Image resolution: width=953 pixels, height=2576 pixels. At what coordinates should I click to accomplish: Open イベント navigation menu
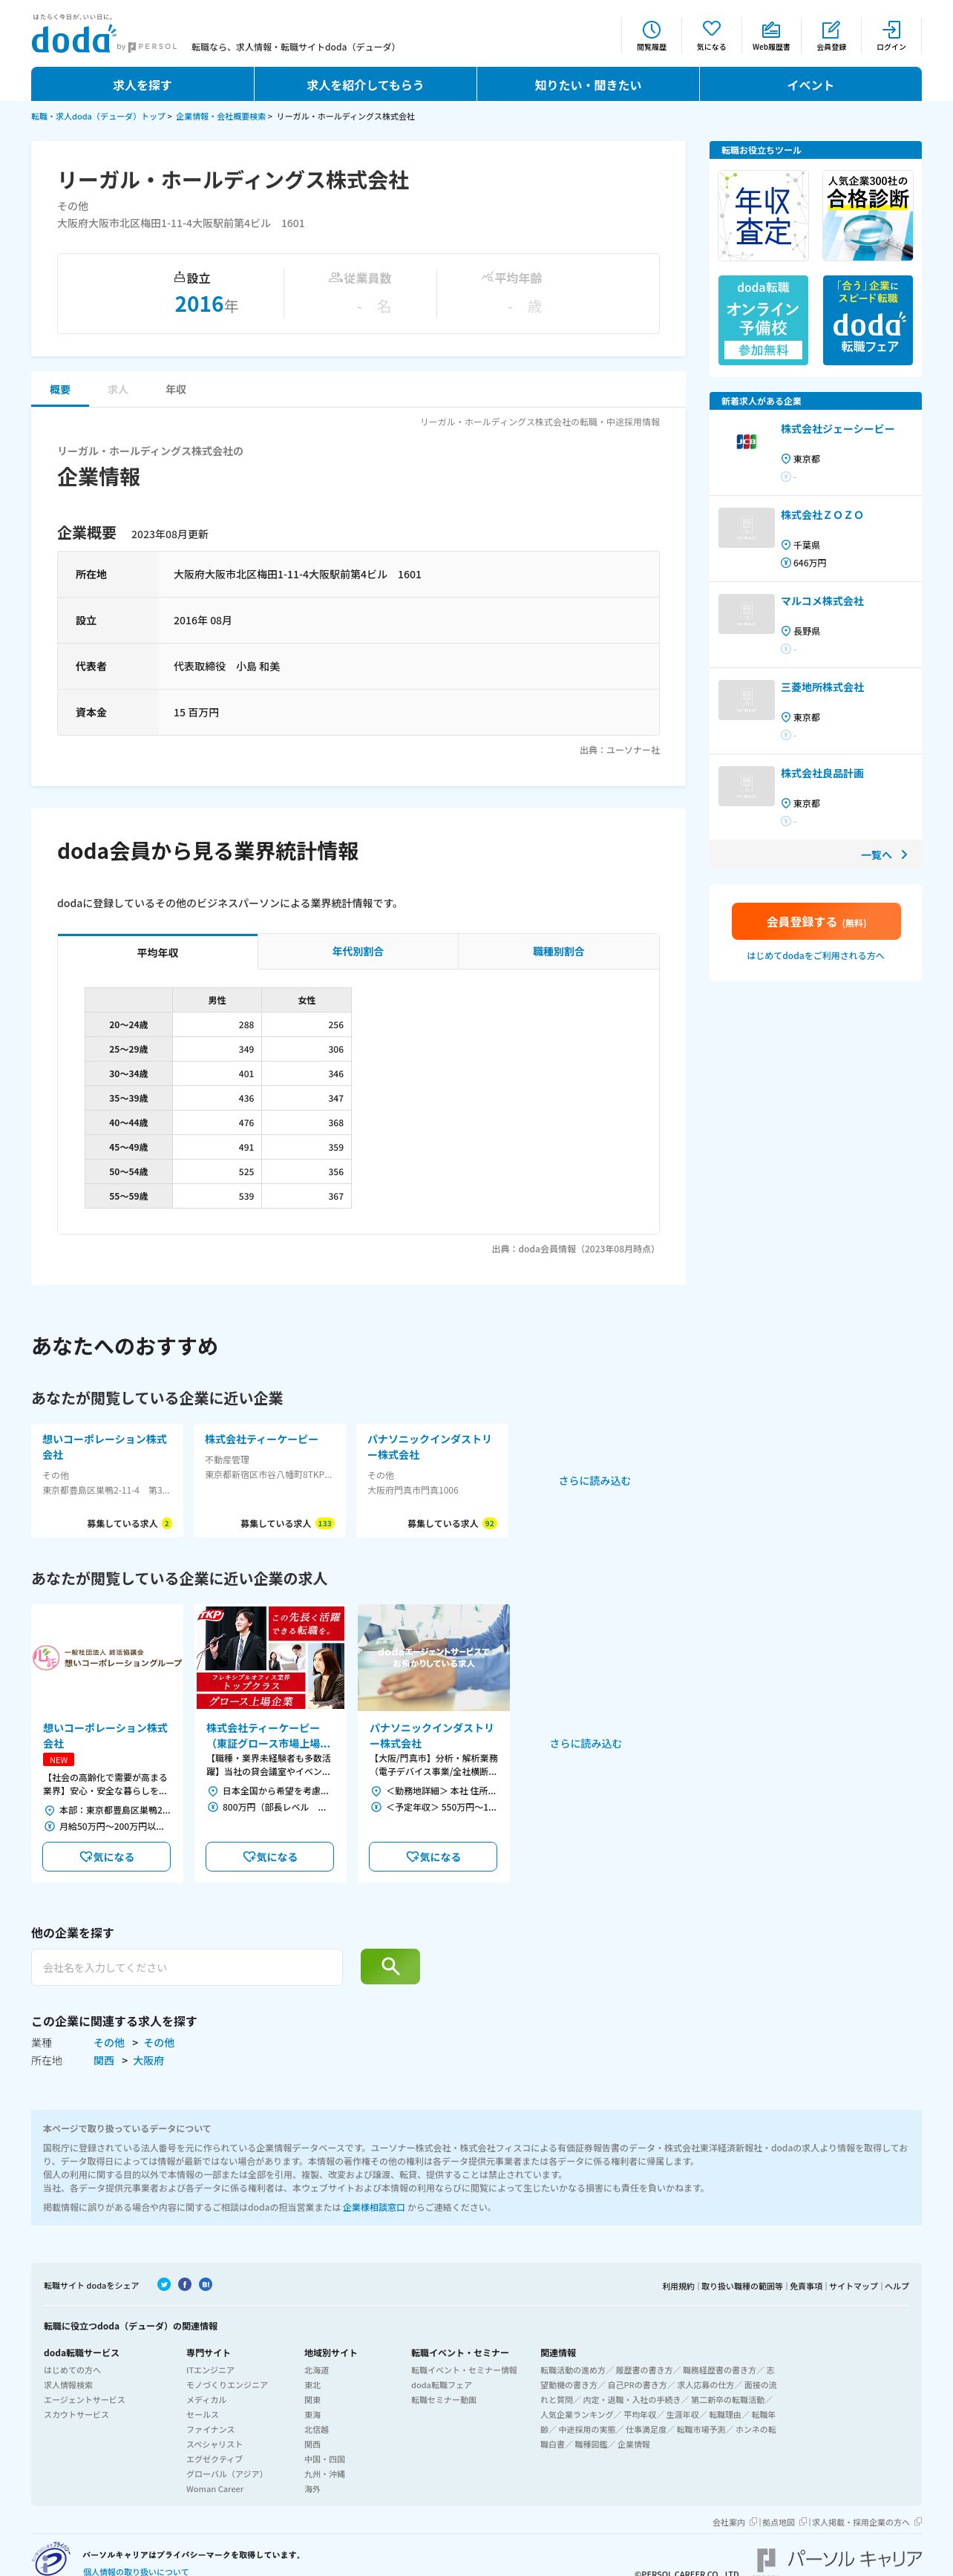(x=810, y=85)
